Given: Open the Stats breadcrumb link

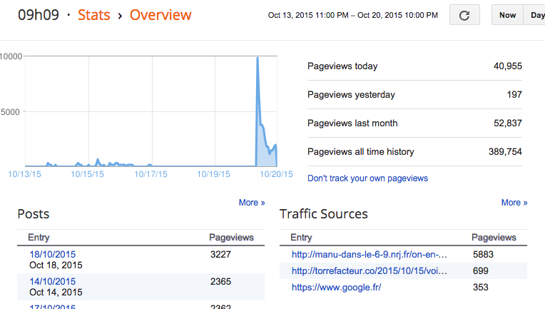Looking at the screenshot, I should 93,14.
